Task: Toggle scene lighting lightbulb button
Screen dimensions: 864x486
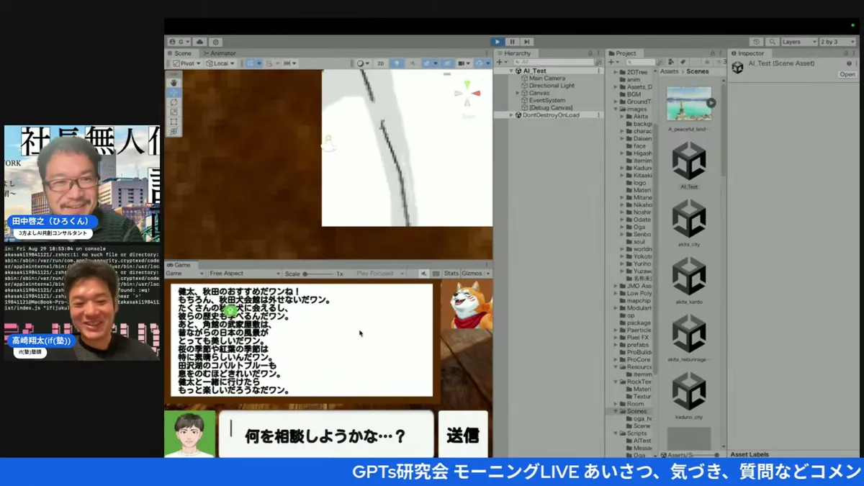Action: (x=397, y=63)
